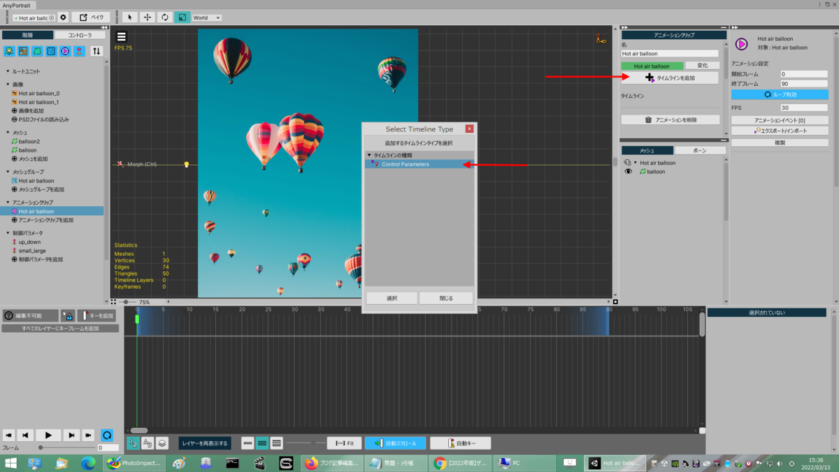Toggle the loop playback button in transport
Image resolution: width=839 pixels, height=472 pixels.
(107, 435)
